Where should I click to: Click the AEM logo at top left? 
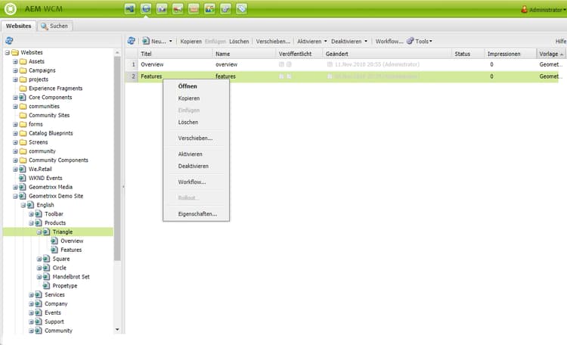(10, 8)
